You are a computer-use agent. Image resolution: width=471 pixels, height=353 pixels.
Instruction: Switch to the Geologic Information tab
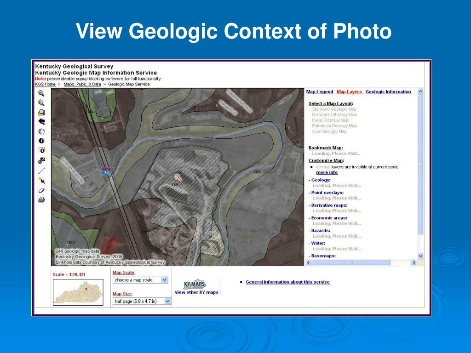coord(388,92)
